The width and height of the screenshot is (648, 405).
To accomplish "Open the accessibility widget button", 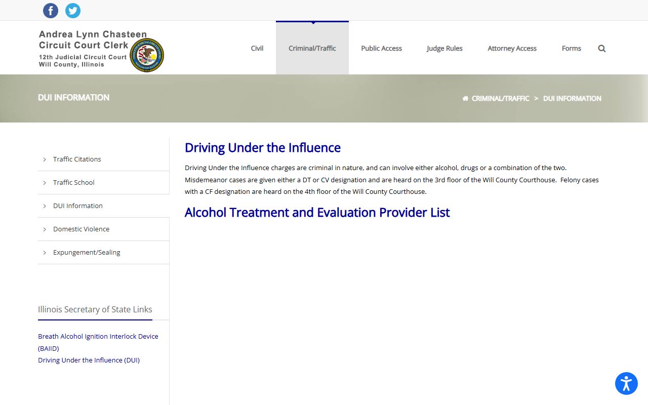I will tap(626, 383).
